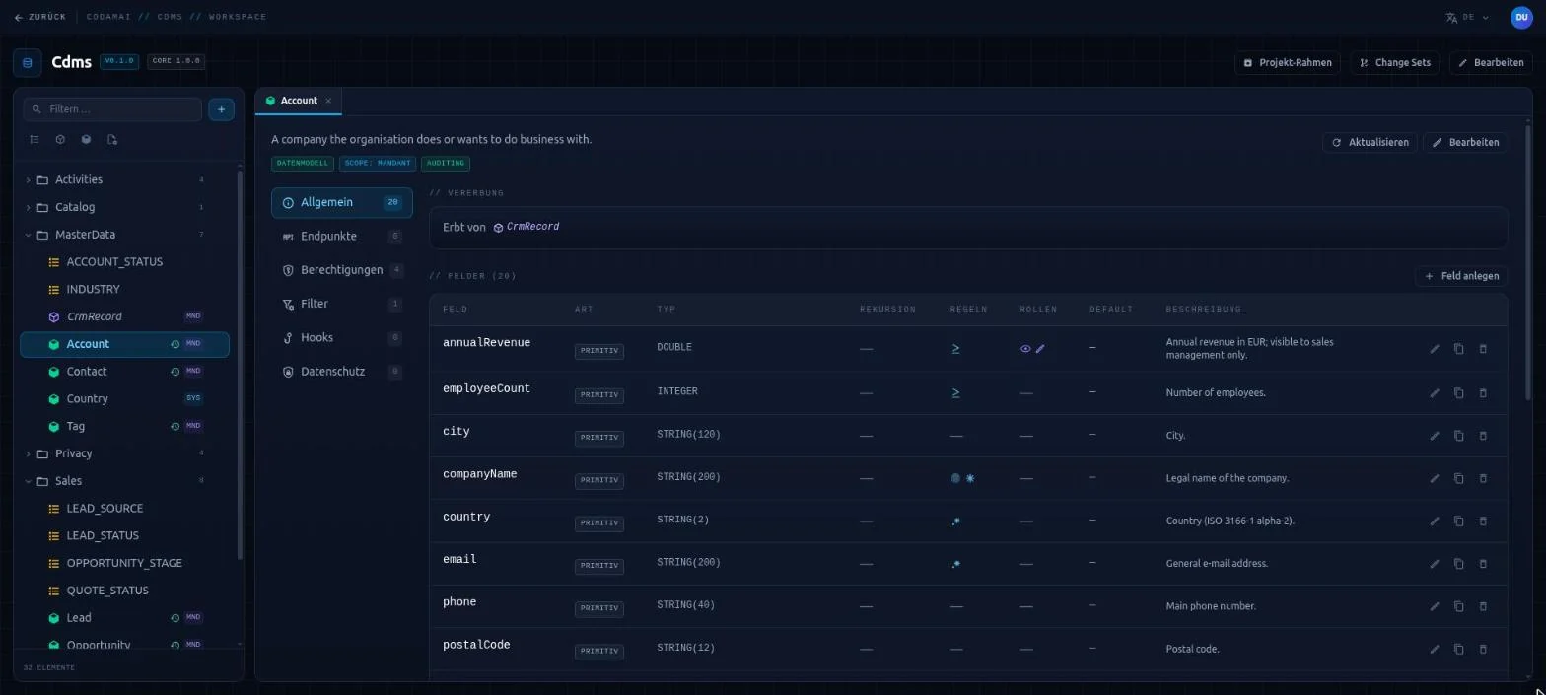Delete the email field
The image size is (1546, 695).
click(x=1482, y=564)
